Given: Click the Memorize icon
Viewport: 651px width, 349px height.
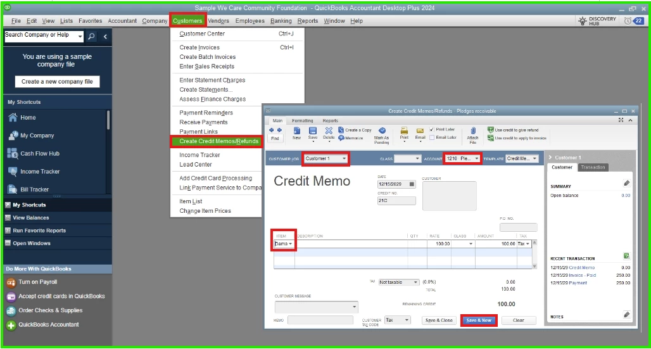Looking at the screenshot, I should (x=341, y=137).
